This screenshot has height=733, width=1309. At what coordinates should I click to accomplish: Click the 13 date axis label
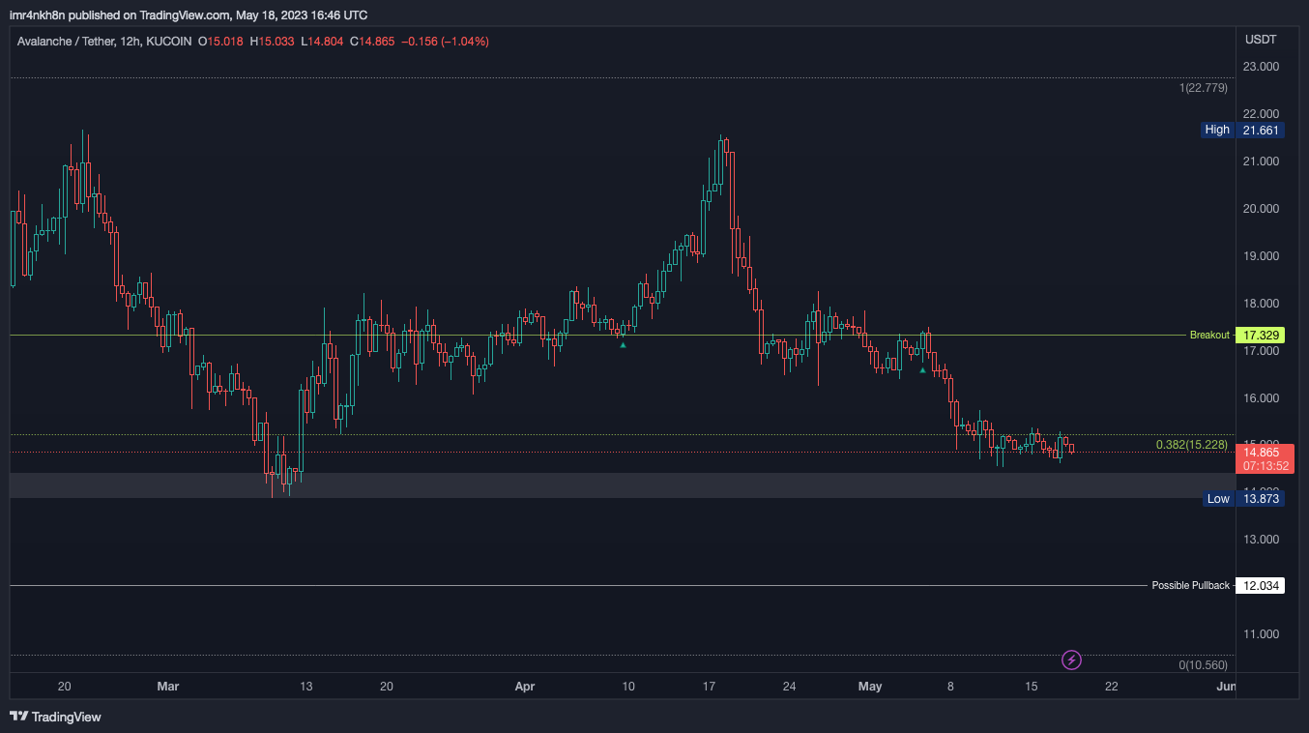(x=306, y=687)
